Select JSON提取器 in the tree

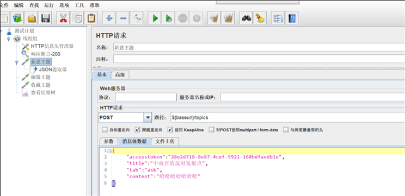click(53, 69)
